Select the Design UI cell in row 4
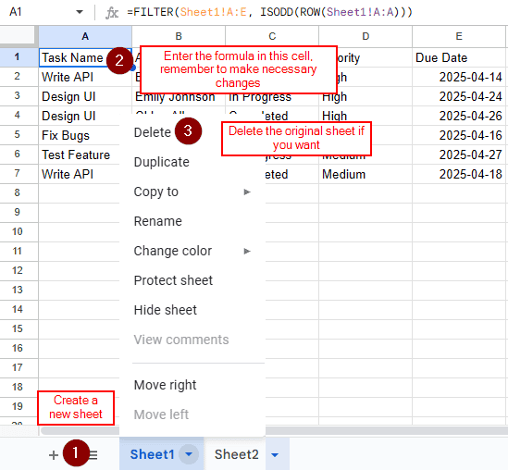Screen dimensions: 508x470 click(85, 116)
